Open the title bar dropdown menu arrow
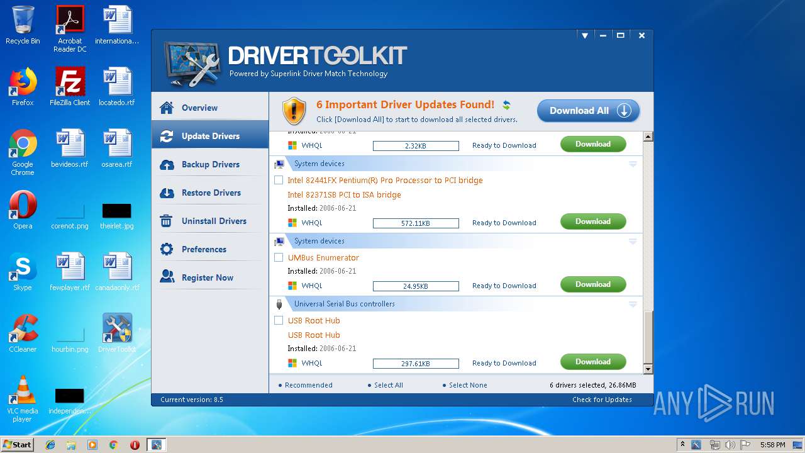Screen dimensions: 805x453 pos(585,36)
